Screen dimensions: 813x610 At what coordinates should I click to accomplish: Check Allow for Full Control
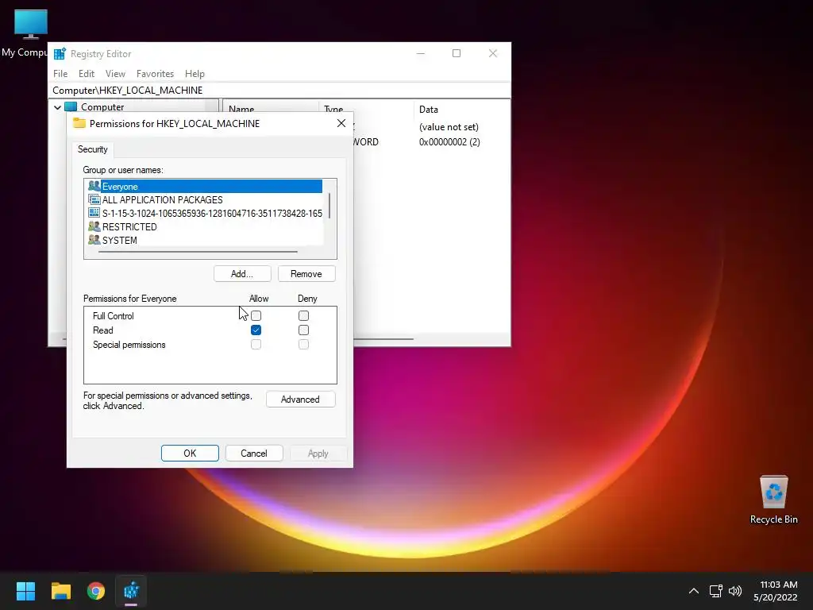[256, 315]
